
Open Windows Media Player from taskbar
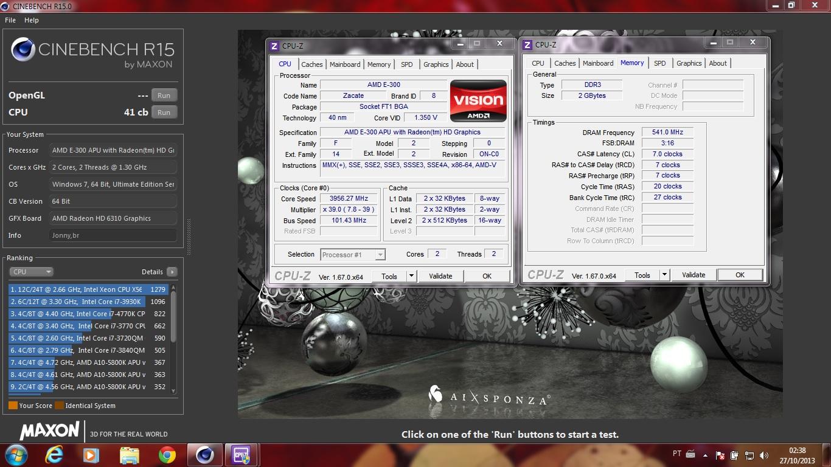click(91, 454)
